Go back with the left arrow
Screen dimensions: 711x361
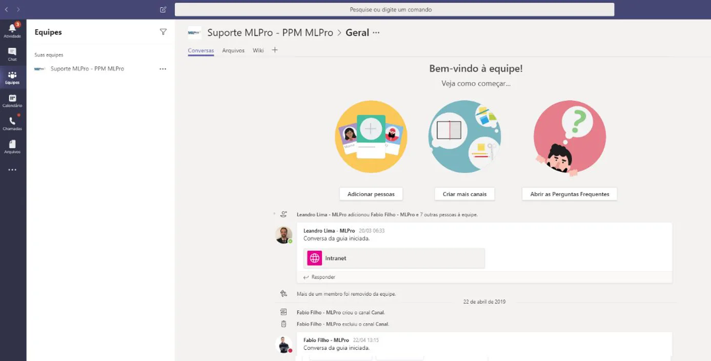6,9
